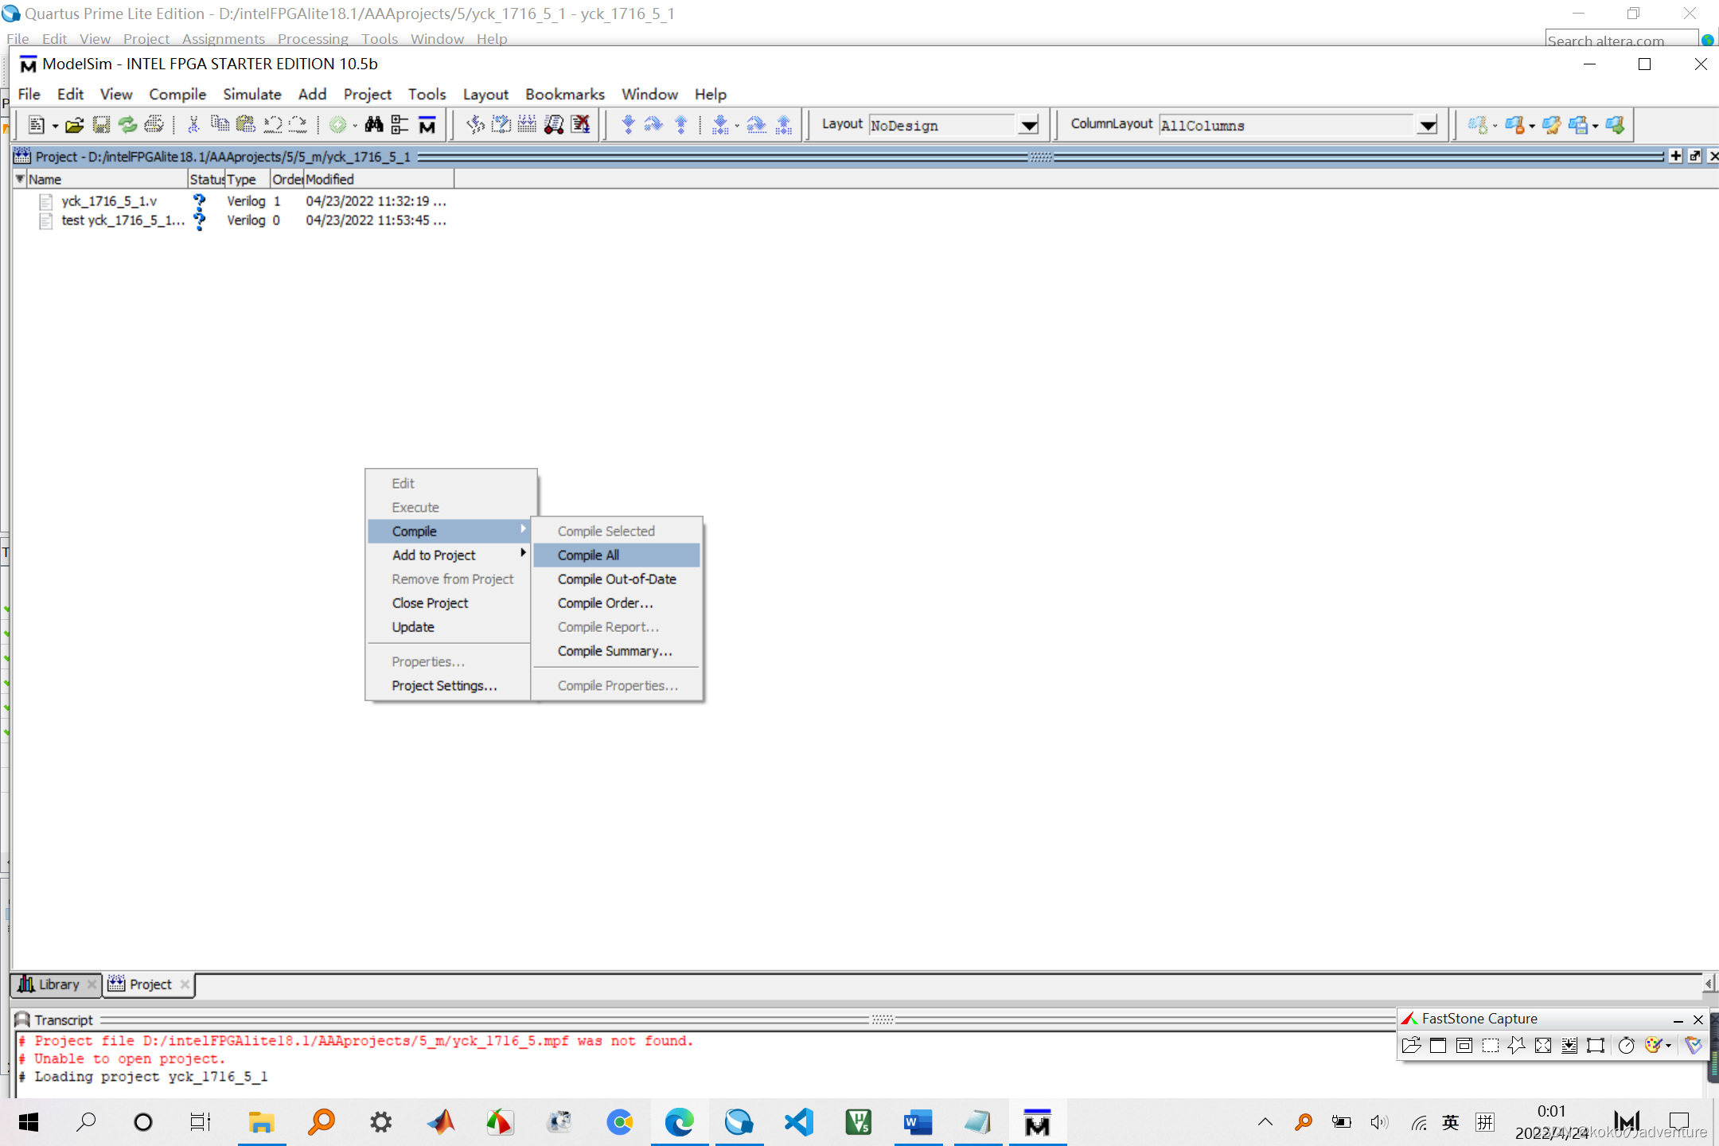Open VS Code from the taskbar
Image resolution: width=1719 pixels, height=1146 pixels.
[799, 1122]
